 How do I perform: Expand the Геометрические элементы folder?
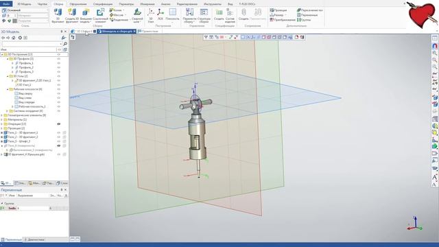(2, 115)
